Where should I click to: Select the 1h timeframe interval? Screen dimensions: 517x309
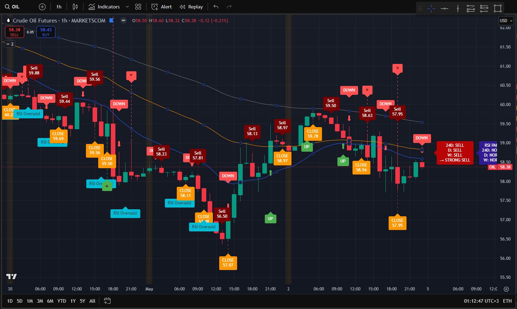point(59,7)
